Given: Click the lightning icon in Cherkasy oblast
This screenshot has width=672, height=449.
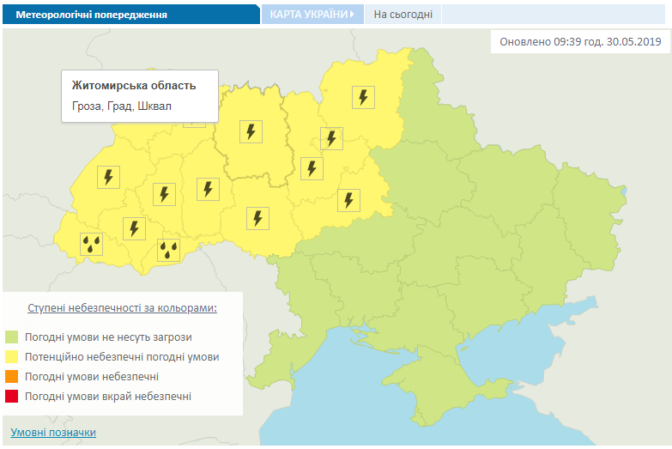Looking at the screenshot, I should [x=348, y=200].
